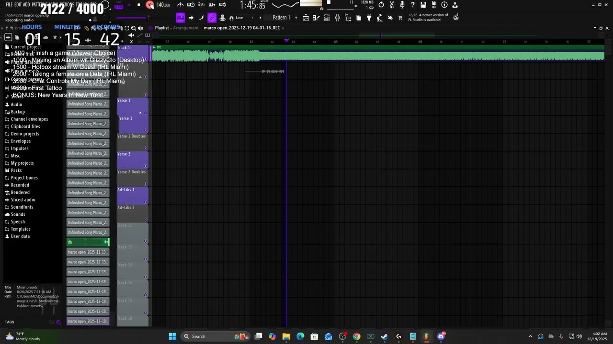613x344 pixels.
Task: Toggle loop recording button
Action: coord(222,5)
